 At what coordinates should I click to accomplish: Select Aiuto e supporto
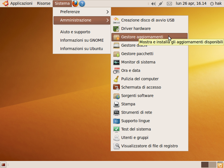pyautogui.click(x=82, y=32)
